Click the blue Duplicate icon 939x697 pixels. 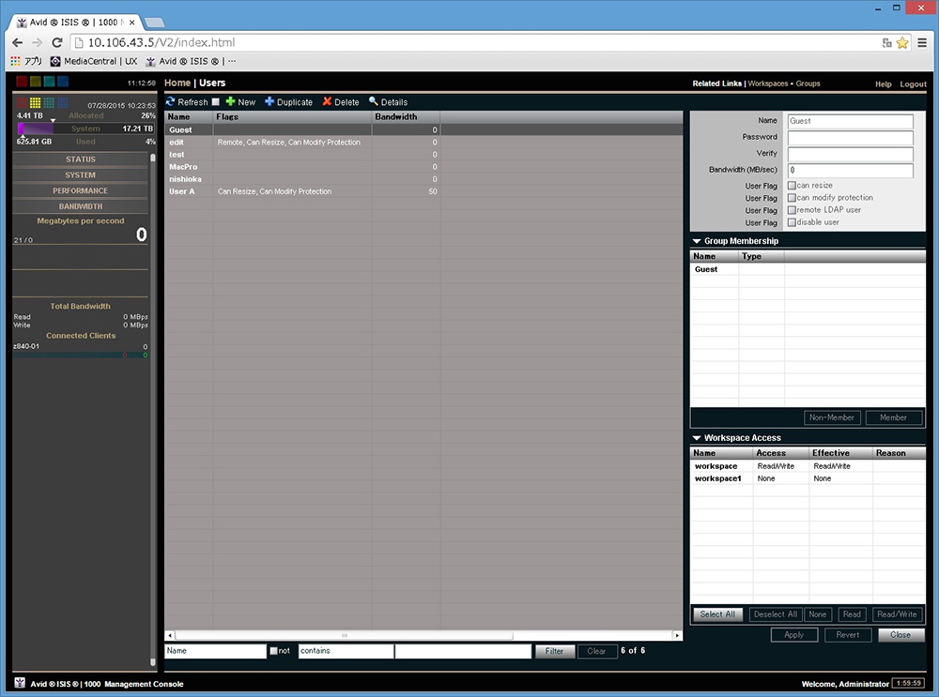269,102
